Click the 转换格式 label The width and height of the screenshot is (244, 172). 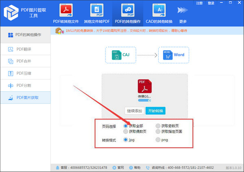click(109, 140)
